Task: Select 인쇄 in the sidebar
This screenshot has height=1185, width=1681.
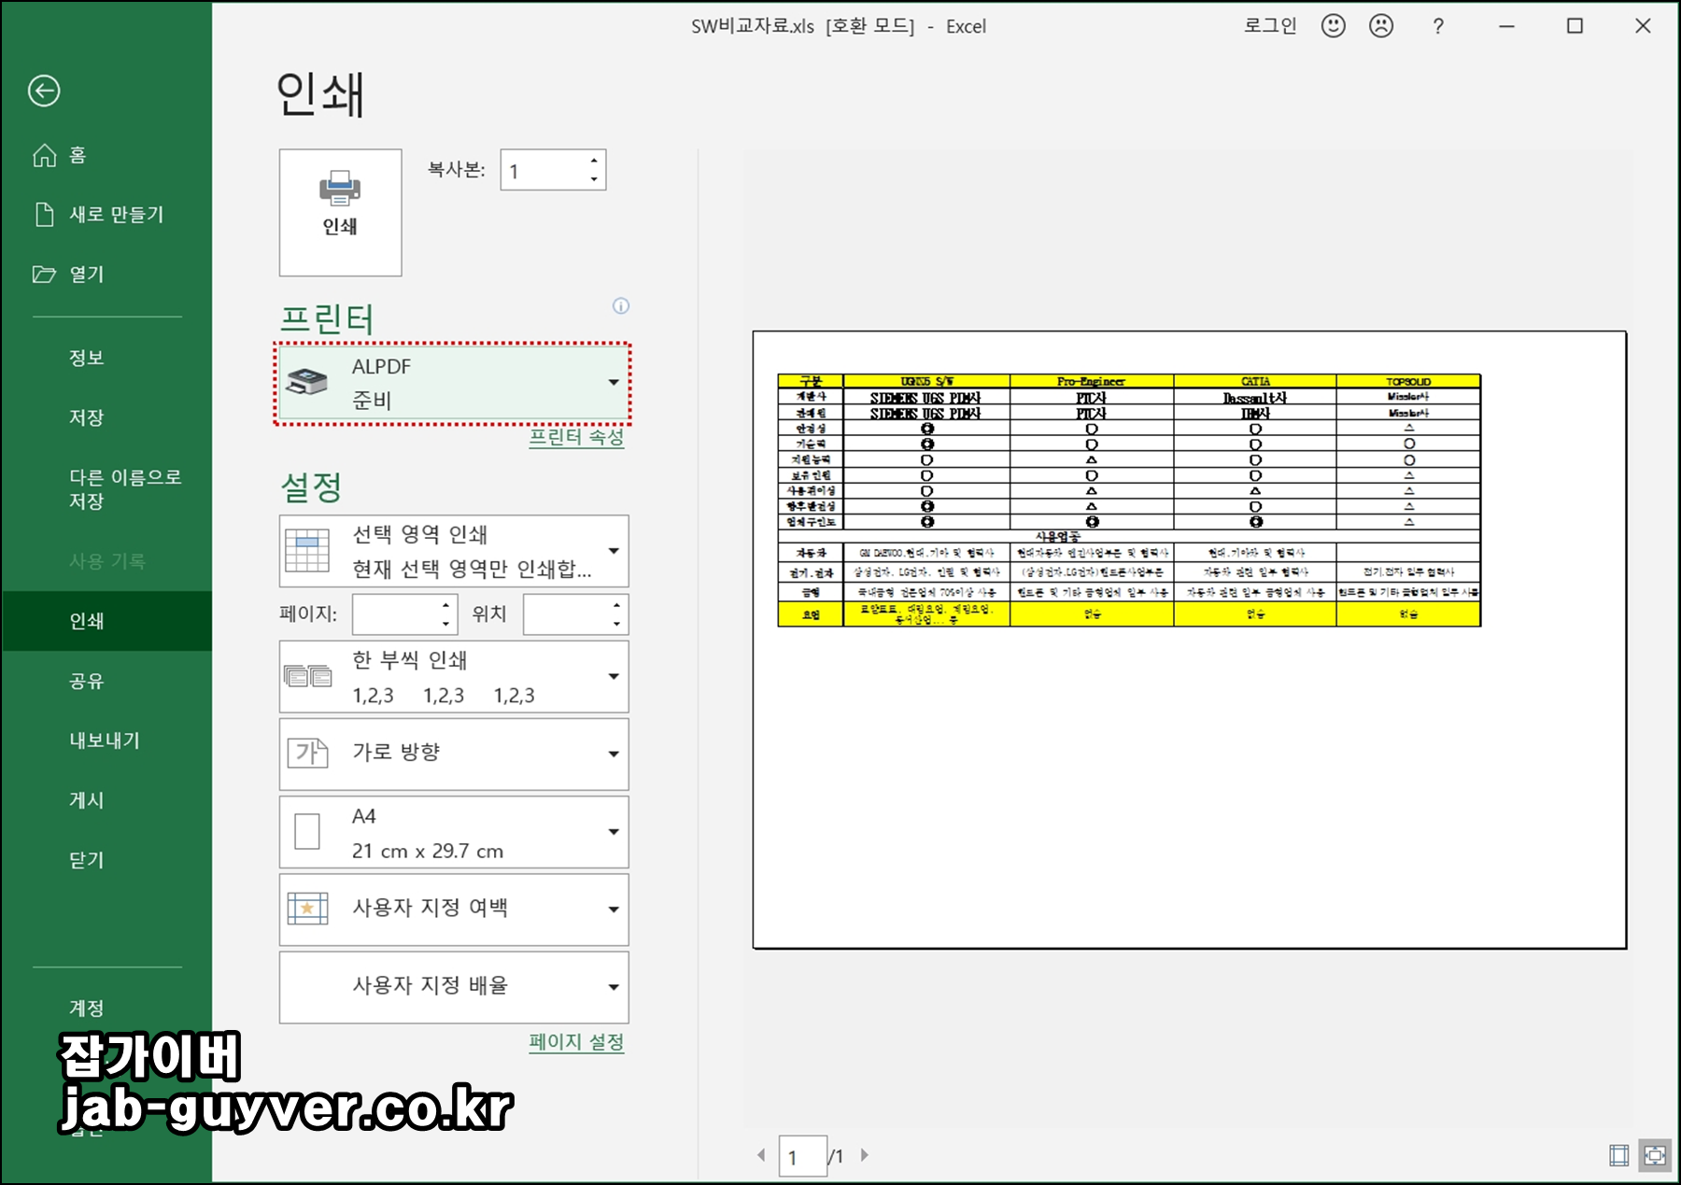Action: [x=106, y=621]
